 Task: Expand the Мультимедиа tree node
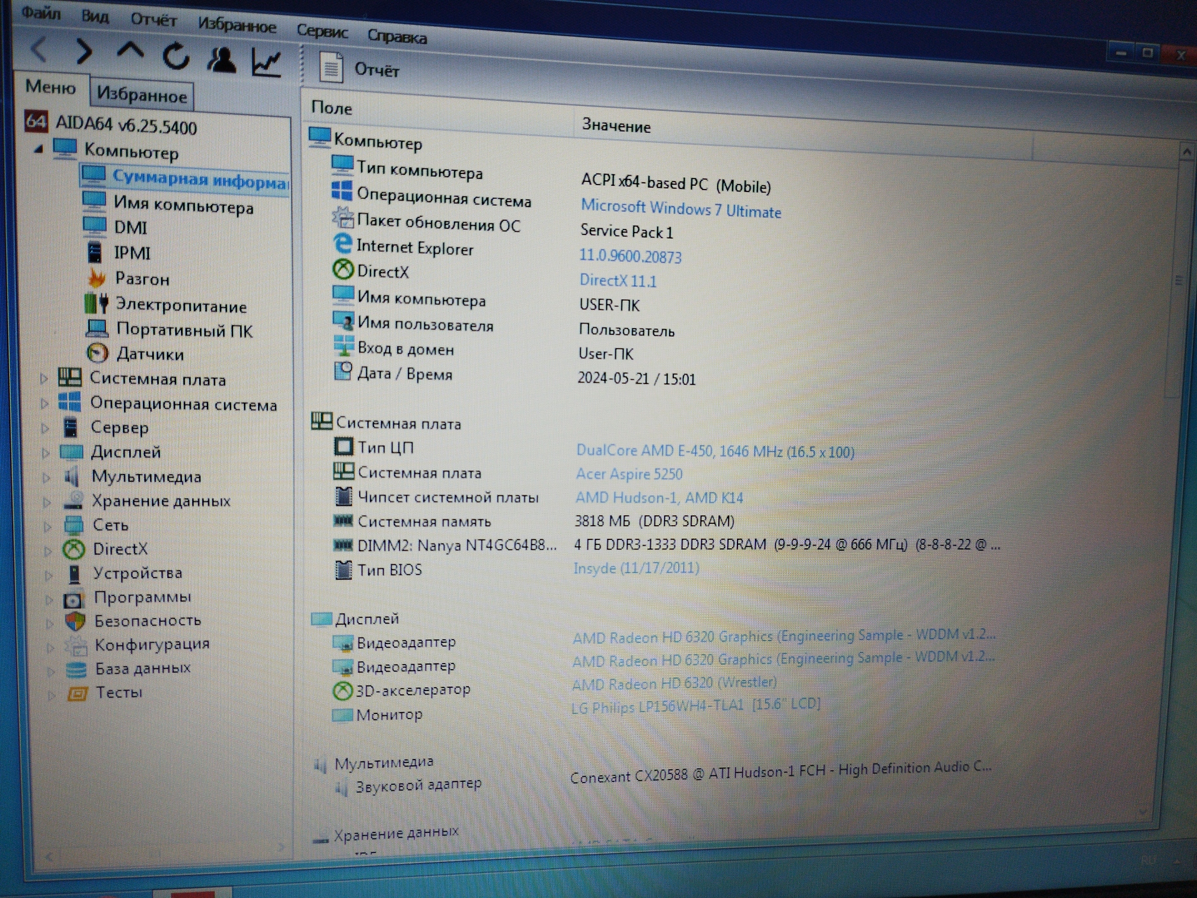click(x=46, y=478)
